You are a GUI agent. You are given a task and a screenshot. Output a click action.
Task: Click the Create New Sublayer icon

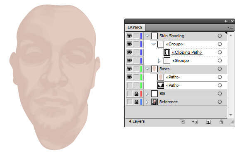point(195,122)
